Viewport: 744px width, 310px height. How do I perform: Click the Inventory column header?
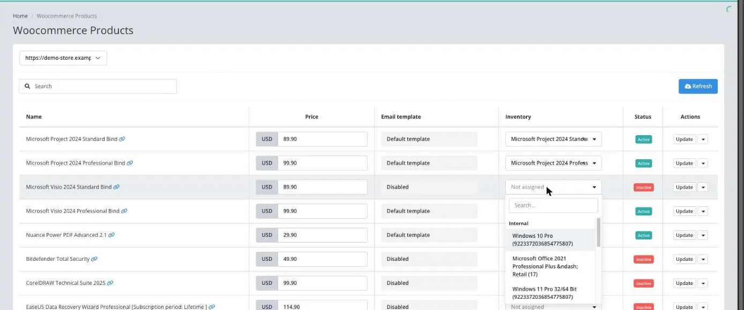click(x=518, y=117)
